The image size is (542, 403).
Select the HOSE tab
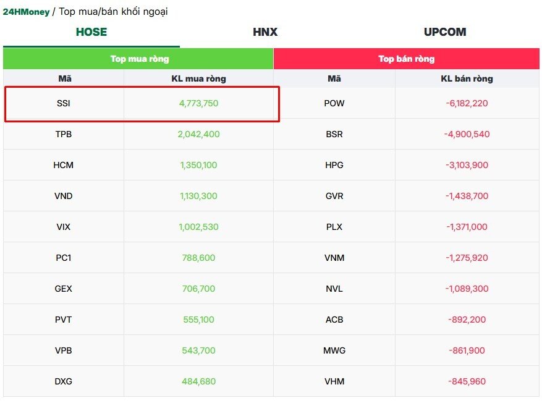pos(91,32)
